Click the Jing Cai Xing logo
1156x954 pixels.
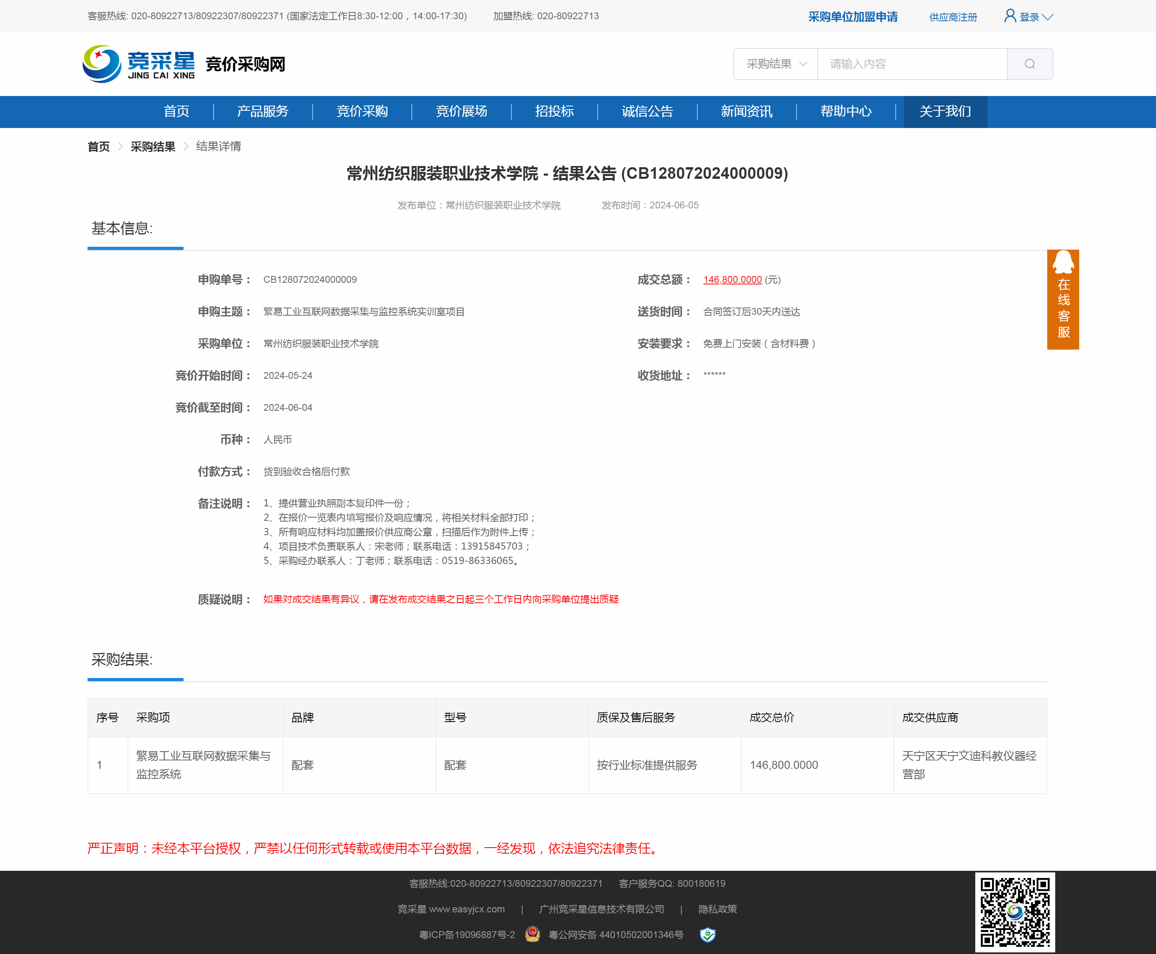139,64
